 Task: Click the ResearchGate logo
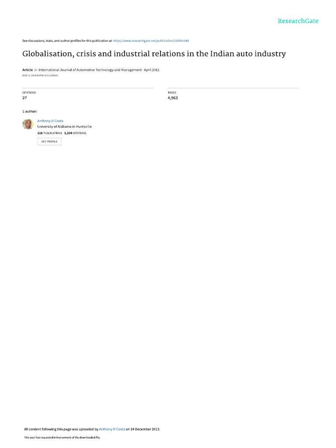coord(298,21)
